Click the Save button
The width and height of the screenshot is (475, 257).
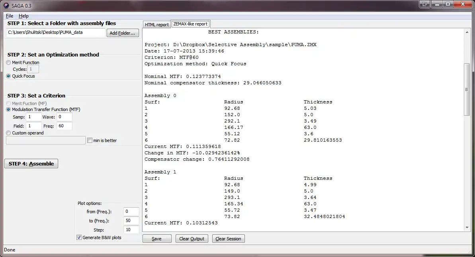coord(156,239)
